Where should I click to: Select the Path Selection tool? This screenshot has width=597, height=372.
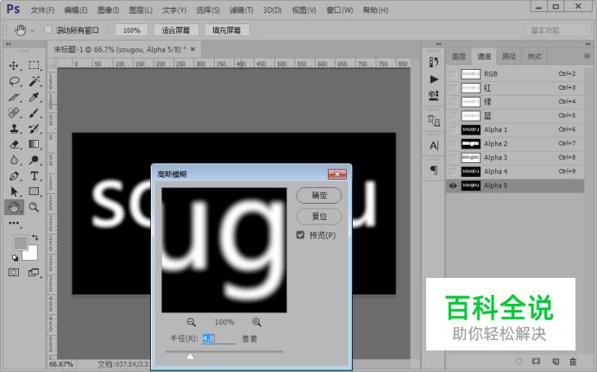[x=14, y=191]
